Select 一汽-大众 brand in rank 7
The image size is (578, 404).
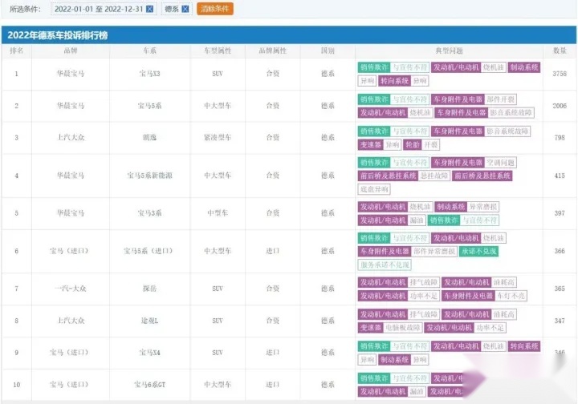tap(71, 289)
